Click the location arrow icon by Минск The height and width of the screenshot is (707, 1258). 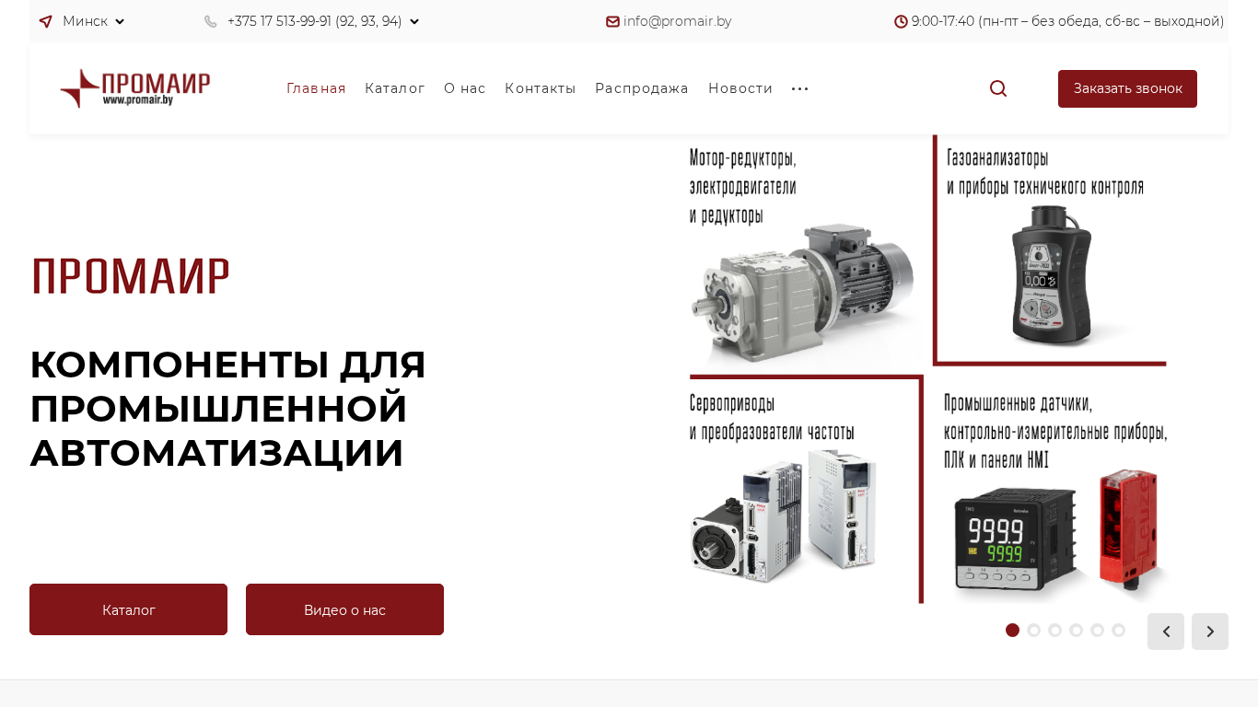(46, 21)
